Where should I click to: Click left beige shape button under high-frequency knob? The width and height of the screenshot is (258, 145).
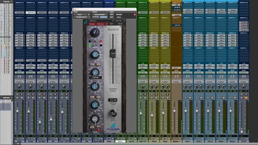[92, 64]
